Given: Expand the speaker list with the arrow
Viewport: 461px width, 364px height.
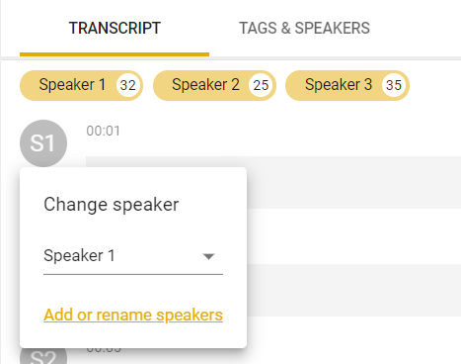Looking at the screenshot, I should pos(208,256).
